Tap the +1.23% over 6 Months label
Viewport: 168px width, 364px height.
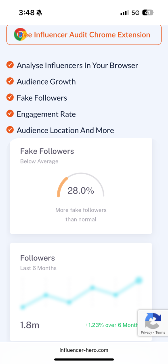click(x=112, y=325)
